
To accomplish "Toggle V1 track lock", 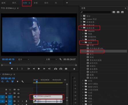I will pos(6,97).
